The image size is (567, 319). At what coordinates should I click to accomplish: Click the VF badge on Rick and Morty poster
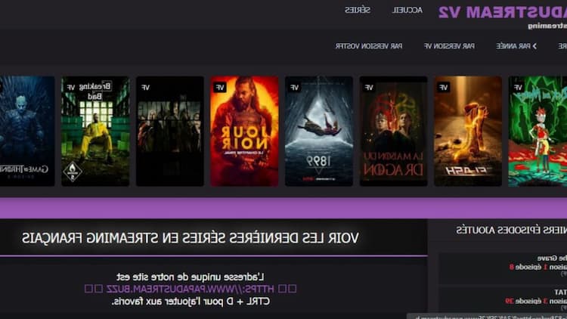(x=518, y=88)
